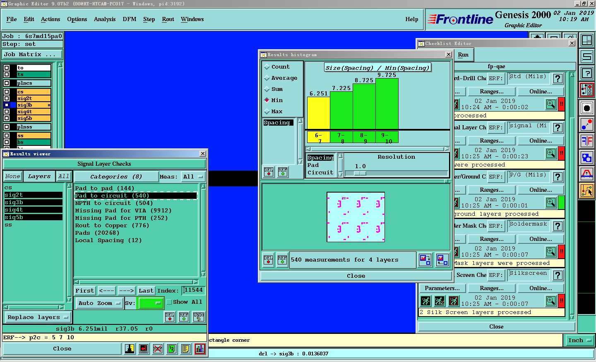Open the Replace layers dropdown
The height and width of the screenshot is (362, 596).
[x=38, y=317]
